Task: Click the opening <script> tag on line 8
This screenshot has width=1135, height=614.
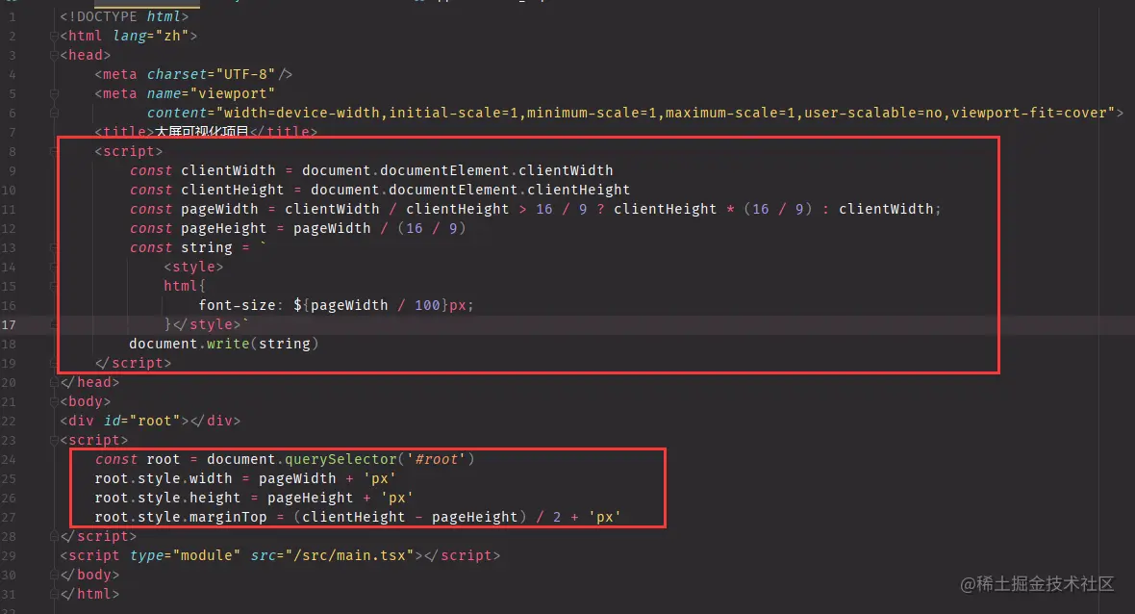Action: pyautogui.click(x=129, y=151)
